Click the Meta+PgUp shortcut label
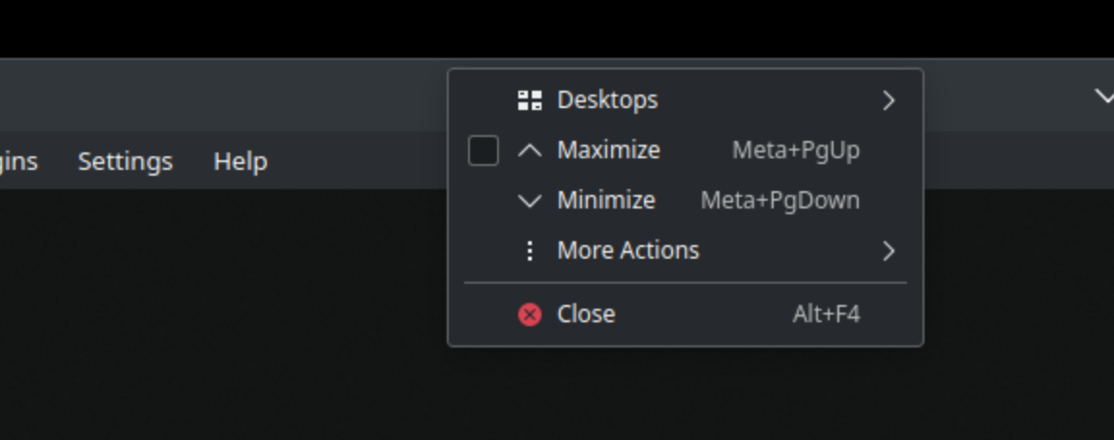1114x440 pixels. pos(796,151)
